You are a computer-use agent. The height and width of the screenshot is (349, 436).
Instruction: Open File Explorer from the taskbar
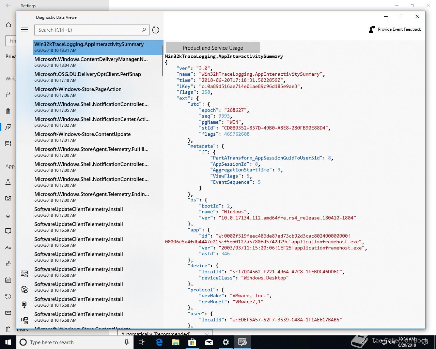click(x=176, y=342)
